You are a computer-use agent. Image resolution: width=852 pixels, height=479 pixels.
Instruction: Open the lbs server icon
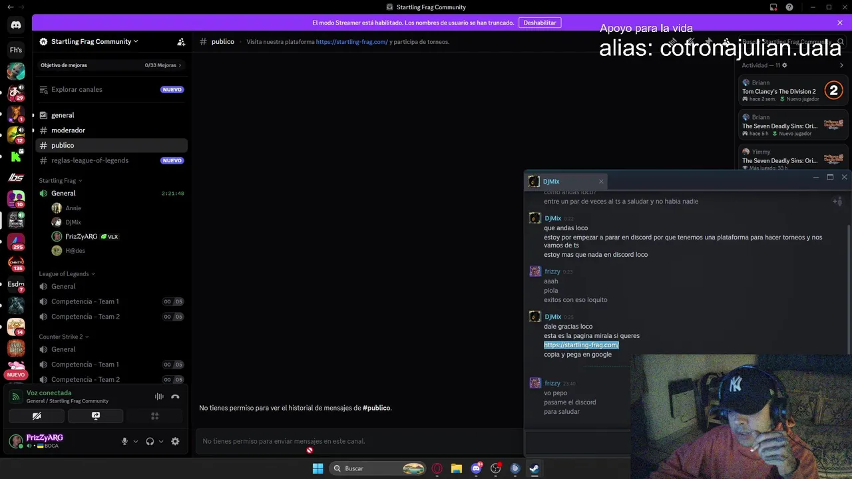16,178
